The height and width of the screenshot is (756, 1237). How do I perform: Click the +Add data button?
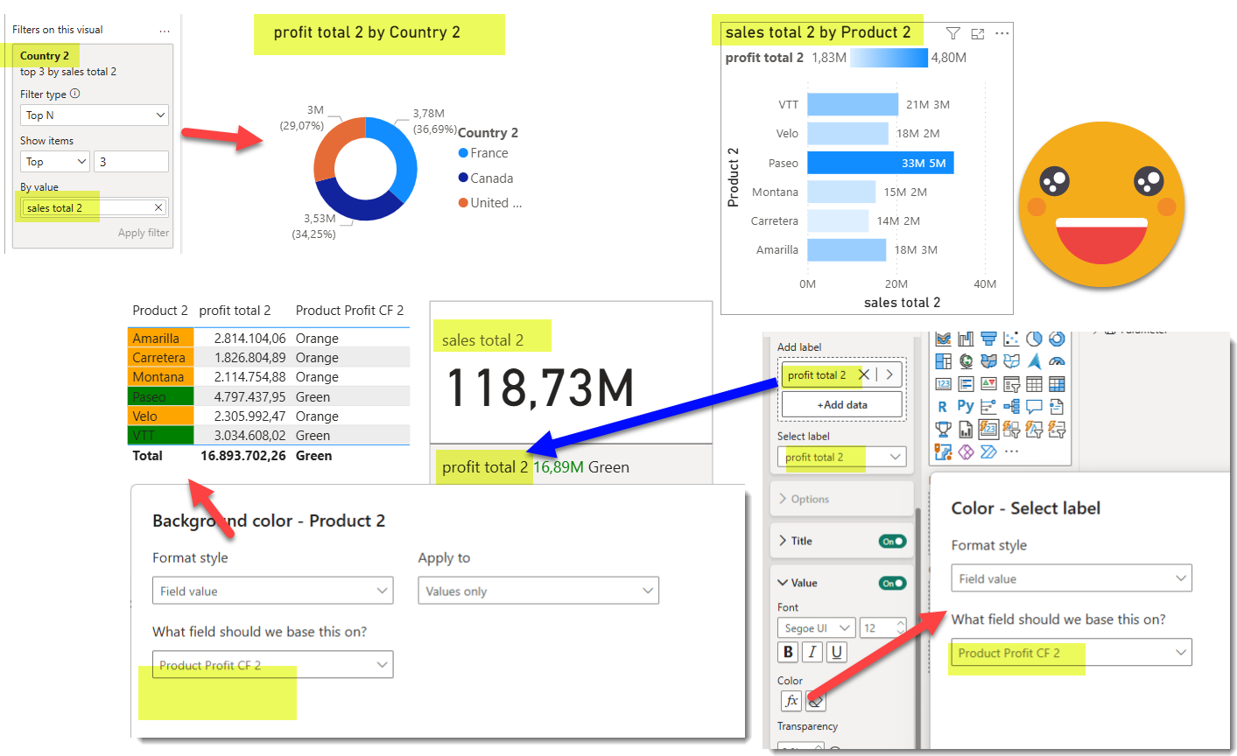click(x=841, y=405)
